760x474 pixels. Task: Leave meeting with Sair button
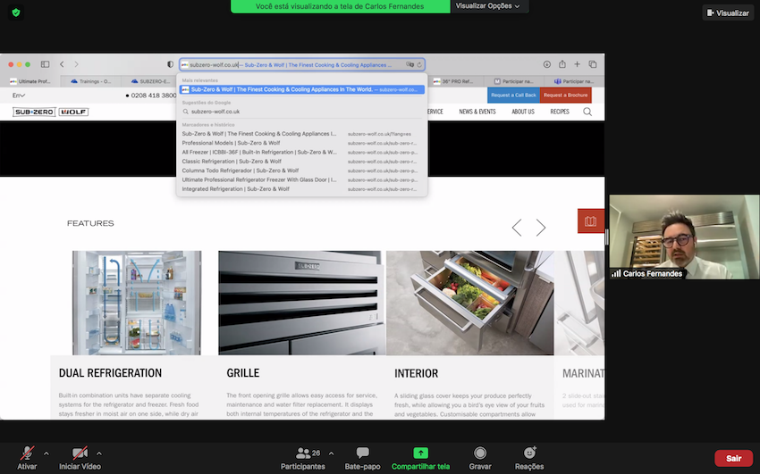[733, 458]
